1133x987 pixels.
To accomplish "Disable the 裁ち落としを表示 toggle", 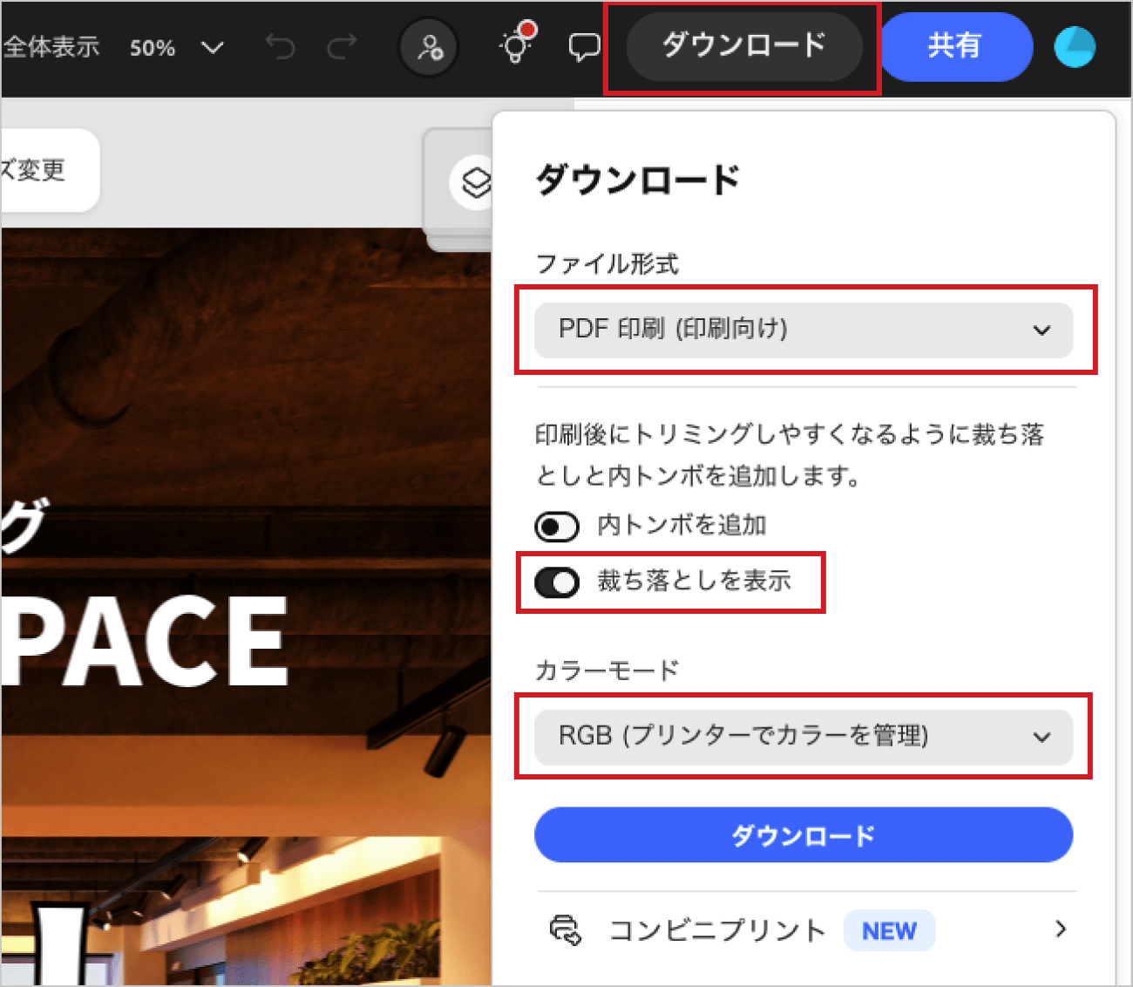I will (557, 582).
